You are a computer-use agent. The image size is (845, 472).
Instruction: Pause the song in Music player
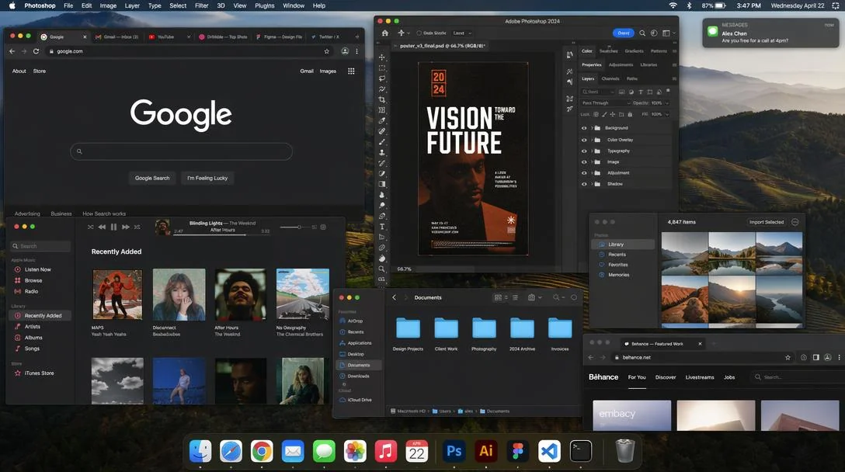click(x=113, y=227)
